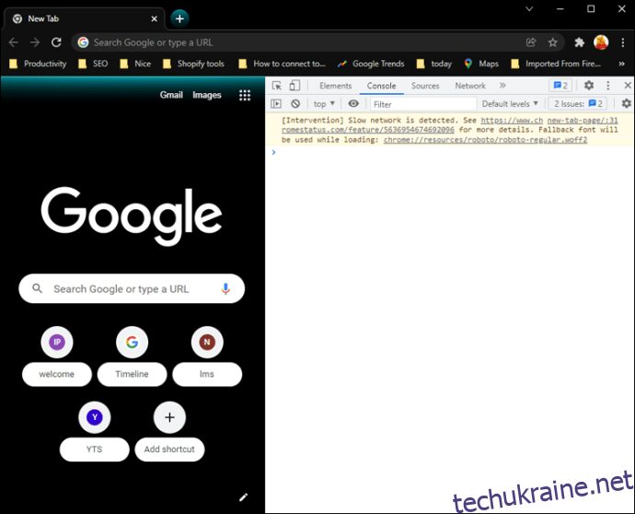Start voice search with the microphone icon
635x514 pixels.
pyautogui.click(x=225, y=288)
